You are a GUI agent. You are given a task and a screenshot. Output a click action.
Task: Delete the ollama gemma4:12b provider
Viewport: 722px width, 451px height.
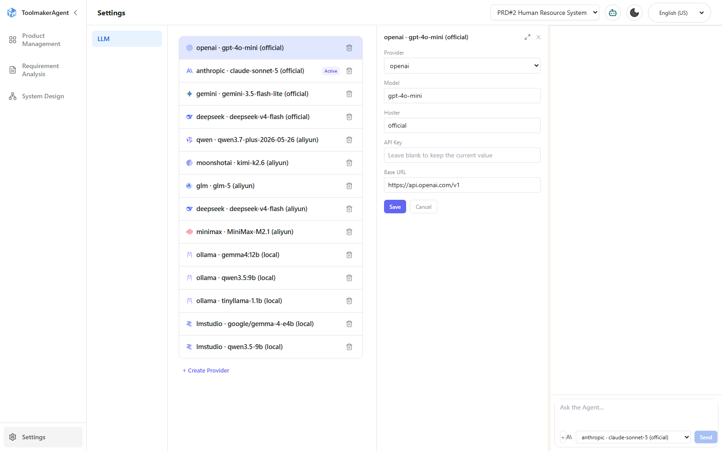pos(349,255)
